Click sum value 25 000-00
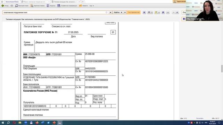Image resolution: width=223 pixels, height=125 pixels. (90, 54)
